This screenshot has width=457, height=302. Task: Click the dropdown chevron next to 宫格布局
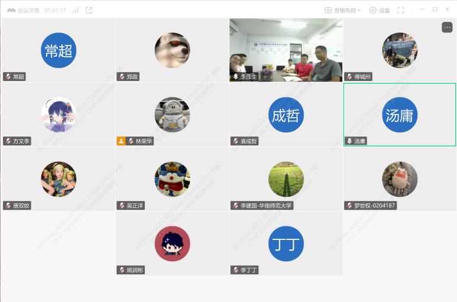pyautogui.click(x=359, y=11)
